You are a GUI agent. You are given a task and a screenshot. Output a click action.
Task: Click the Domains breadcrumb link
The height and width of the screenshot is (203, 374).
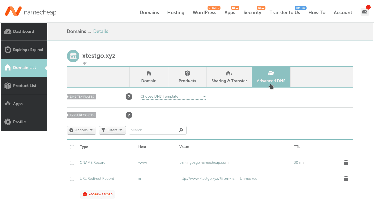77,32
